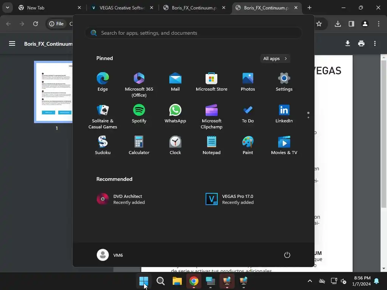The height and width of the screenshot is (290, 387).
Task: Open Microsoft Clipchamp
Action: pos(212,117)
